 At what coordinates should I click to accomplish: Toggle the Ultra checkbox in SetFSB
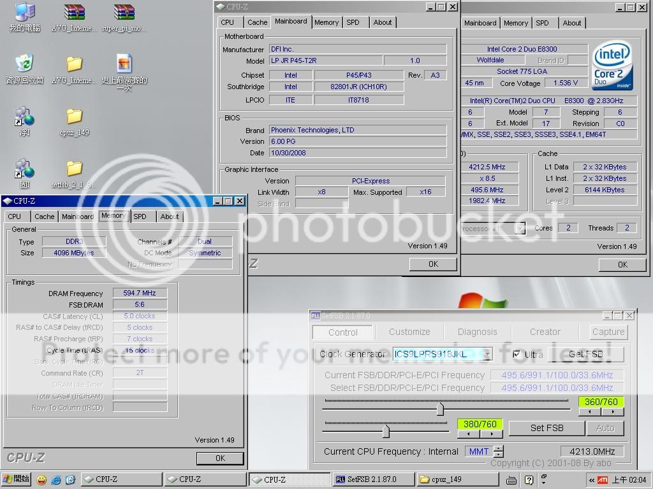[x=517, y=354]
